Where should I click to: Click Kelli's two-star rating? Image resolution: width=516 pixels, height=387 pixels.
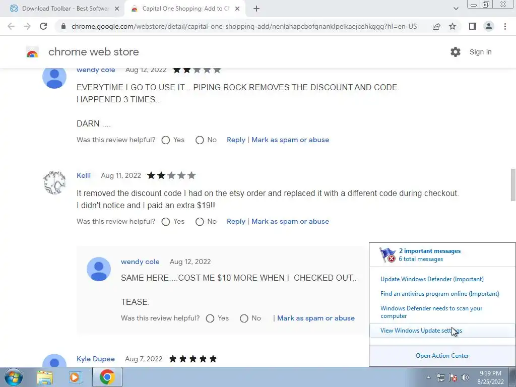coord(171,175)
